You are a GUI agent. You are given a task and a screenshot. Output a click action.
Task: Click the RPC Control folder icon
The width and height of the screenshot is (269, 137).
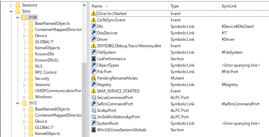[31, 72]
